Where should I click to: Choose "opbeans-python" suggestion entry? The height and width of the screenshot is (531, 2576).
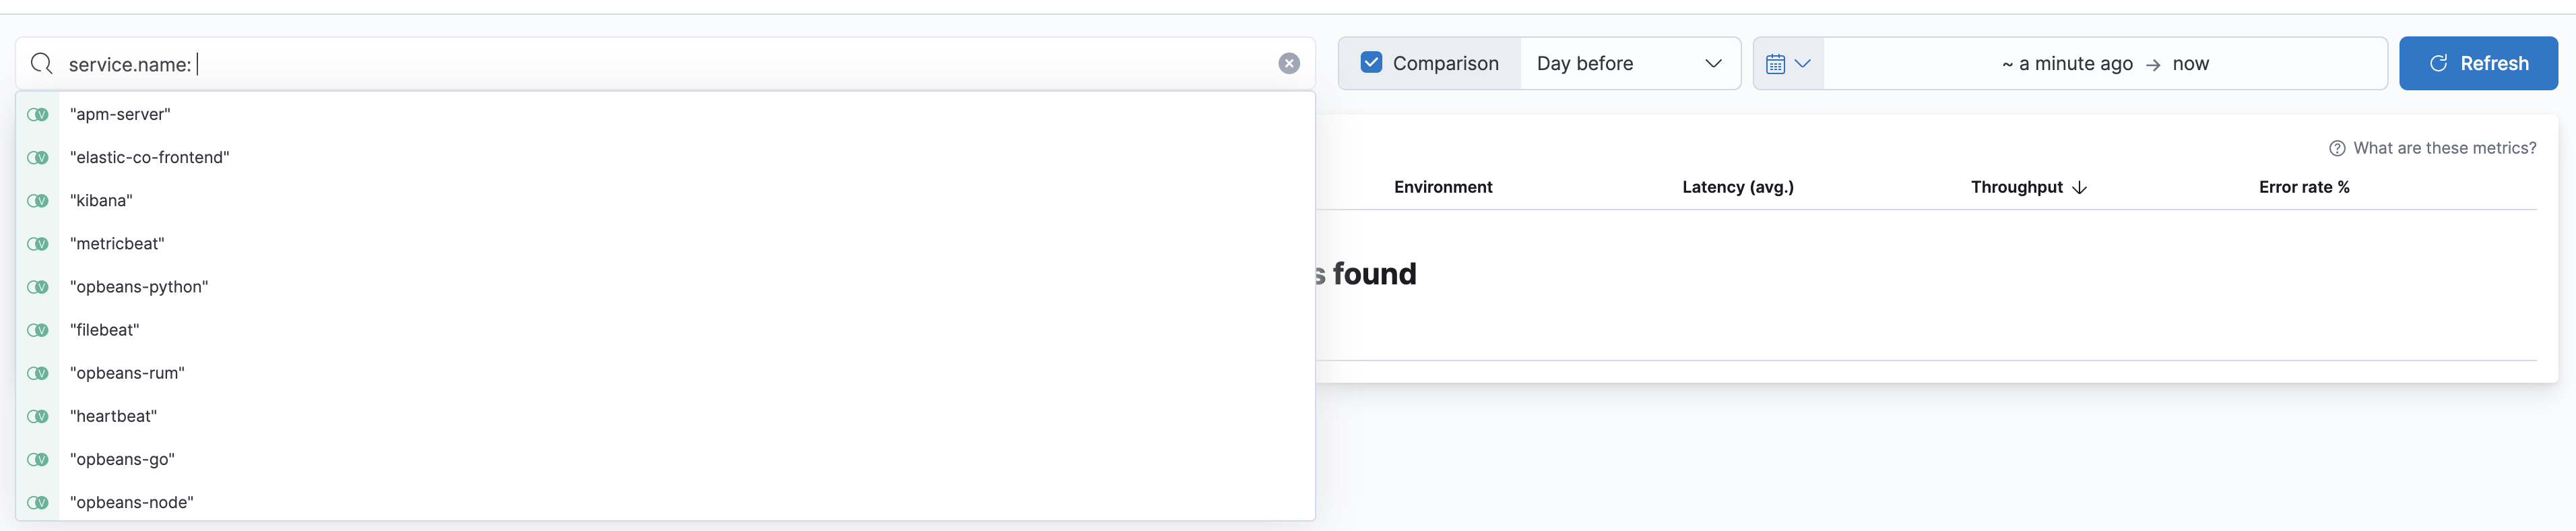[140, 287]
